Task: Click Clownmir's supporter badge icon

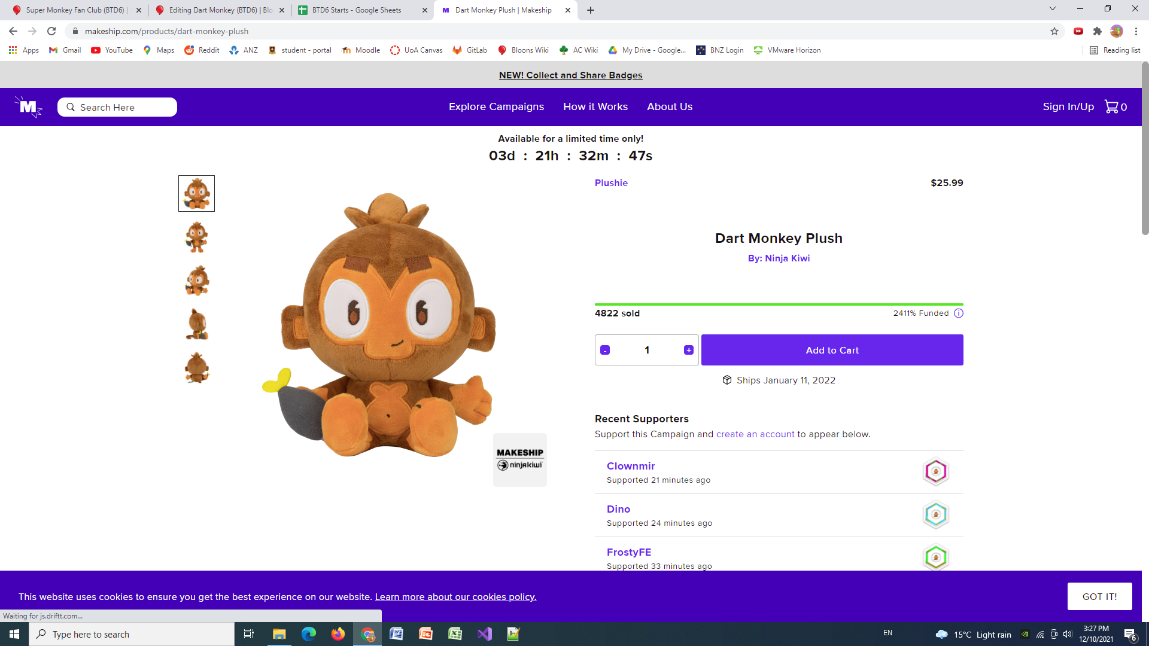Action: tap(935, 472)
